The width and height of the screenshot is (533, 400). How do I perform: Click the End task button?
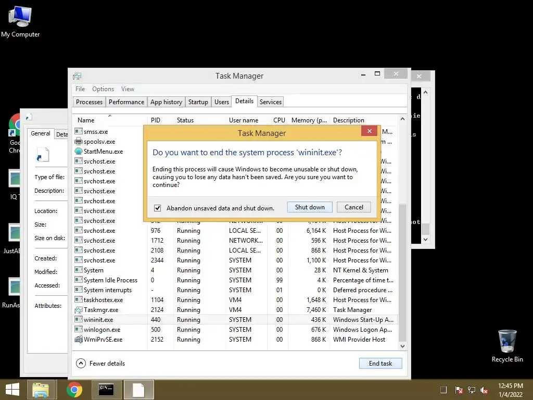click(x=380, y=363)
